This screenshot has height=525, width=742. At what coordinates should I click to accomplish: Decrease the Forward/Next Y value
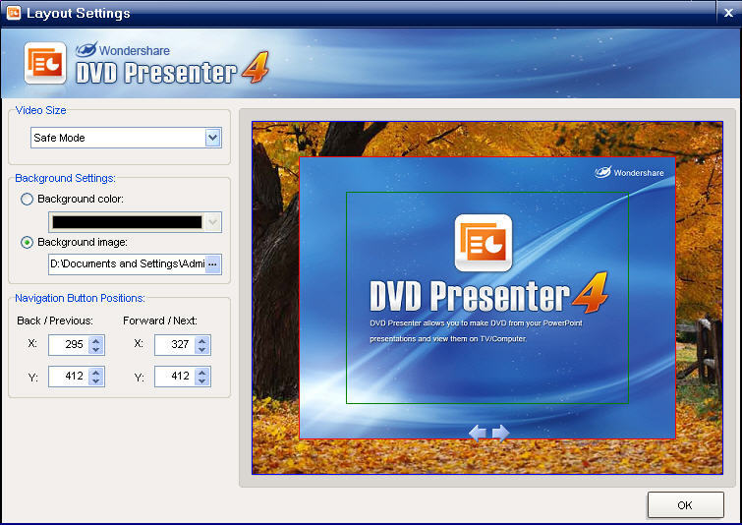click(x=202, y=381)
